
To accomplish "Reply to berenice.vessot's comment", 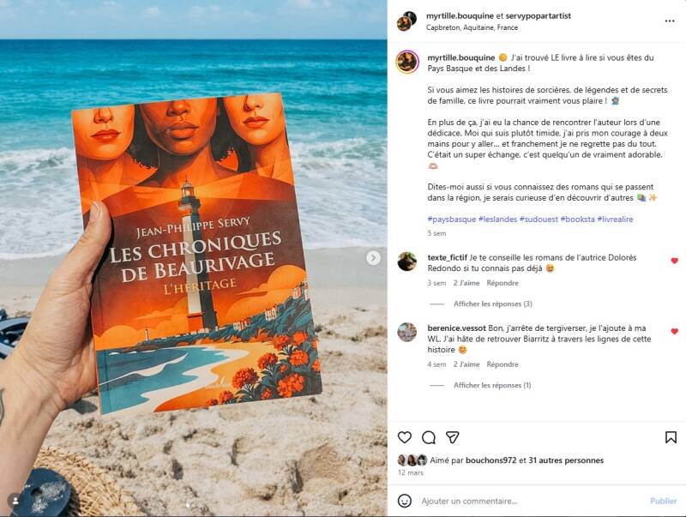I will [x=502, y=364].
